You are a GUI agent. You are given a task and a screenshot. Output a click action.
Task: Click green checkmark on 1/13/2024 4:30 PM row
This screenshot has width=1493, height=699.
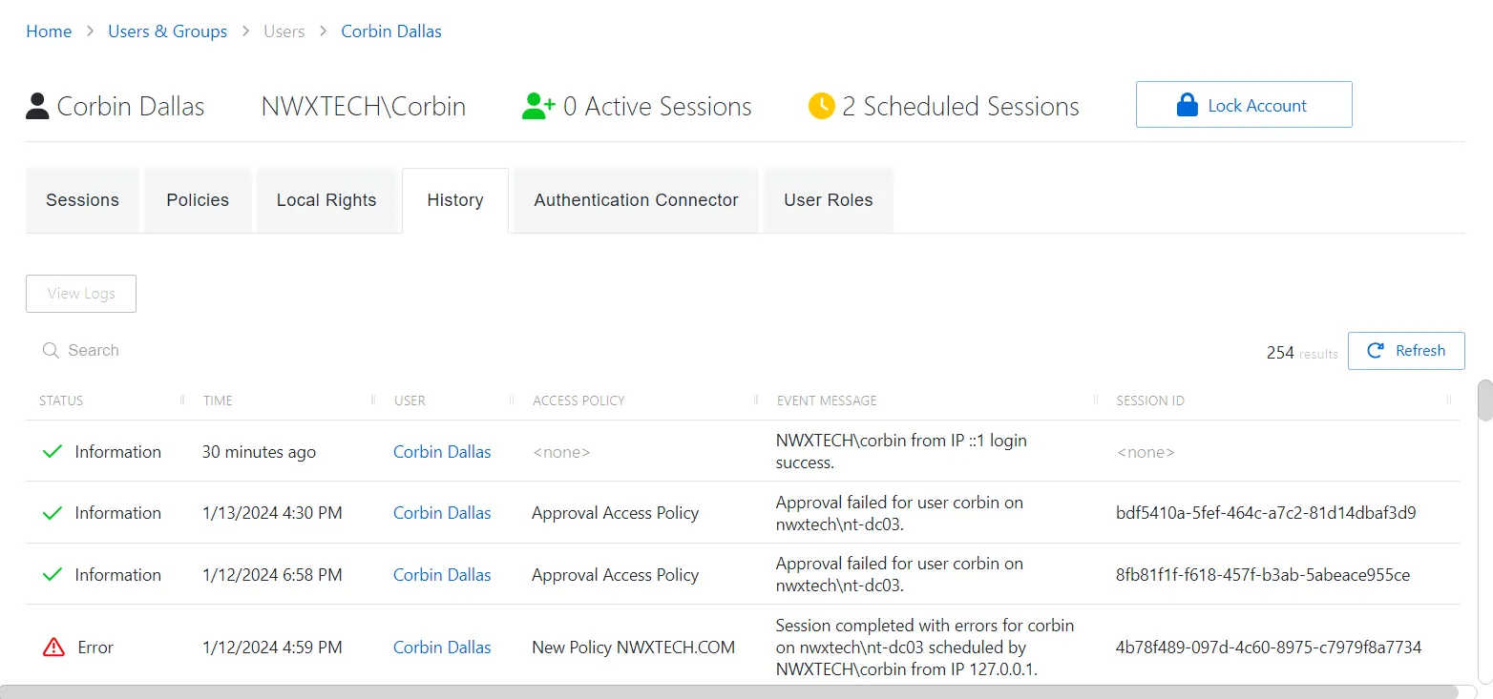click(x=53, y=513)
